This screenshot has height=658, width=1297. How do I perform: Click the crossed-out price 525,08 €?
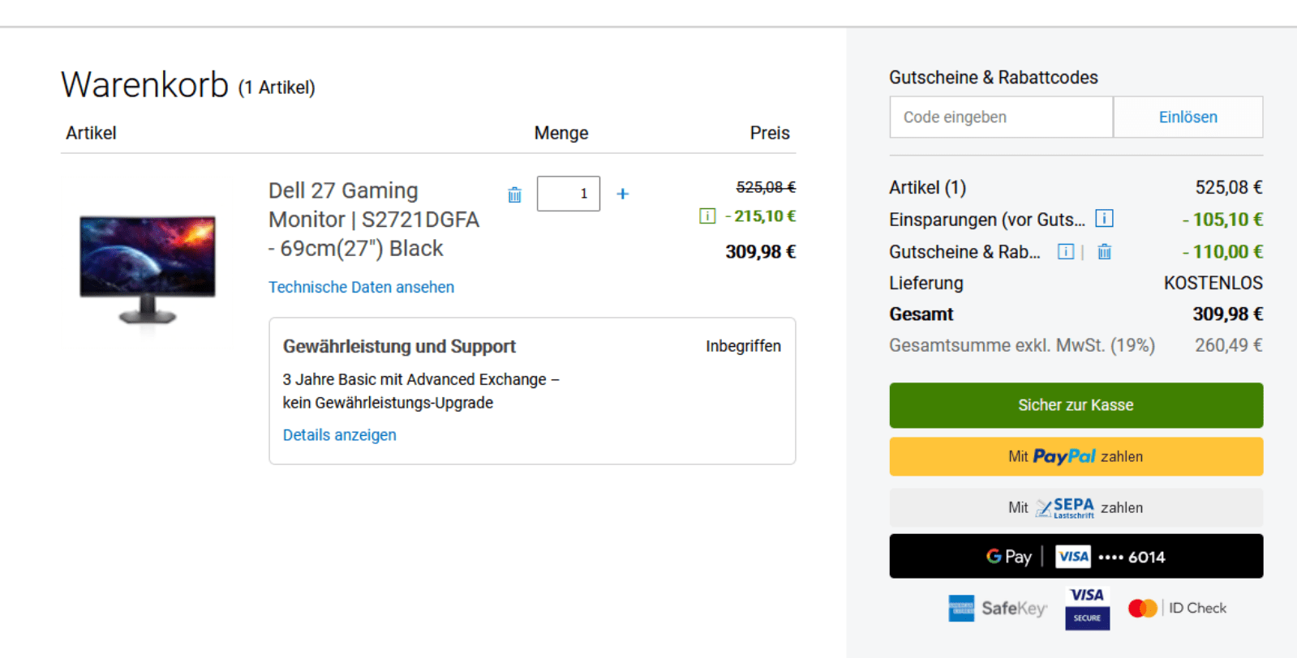click(x=766, y=187)
